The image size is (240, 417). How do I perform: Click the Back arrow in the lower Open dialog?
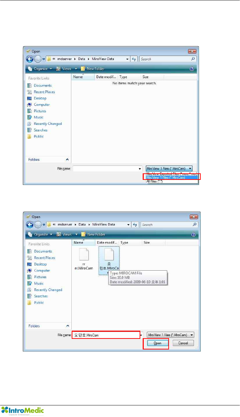coord(29,225)
